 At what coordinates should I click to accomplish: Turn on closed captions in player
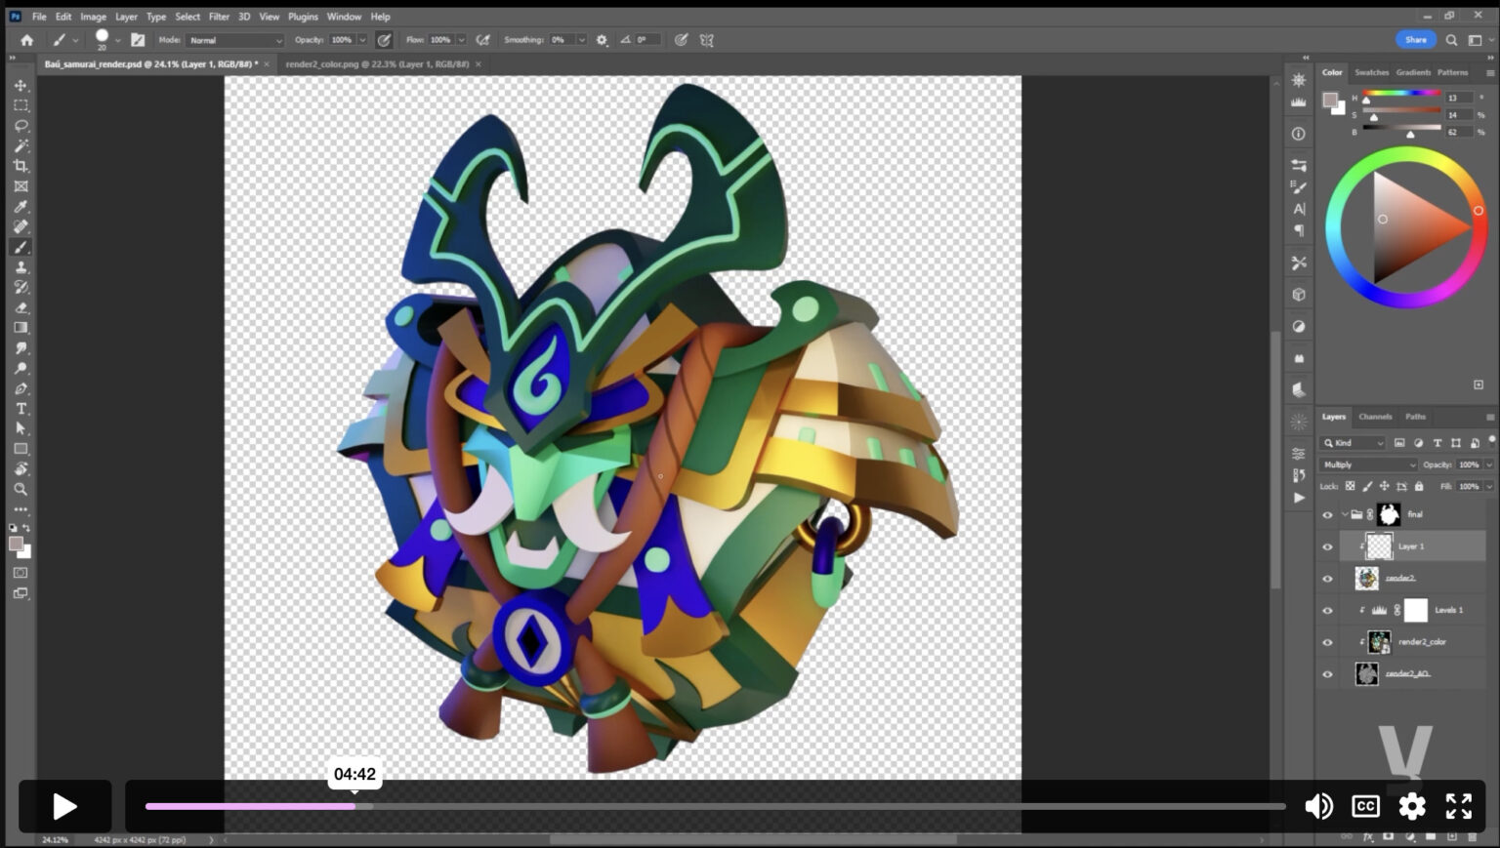click(x=1365, y=806)
